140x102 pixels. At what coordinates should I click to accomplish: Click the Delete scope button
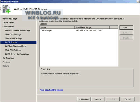(x=126, y=38)
